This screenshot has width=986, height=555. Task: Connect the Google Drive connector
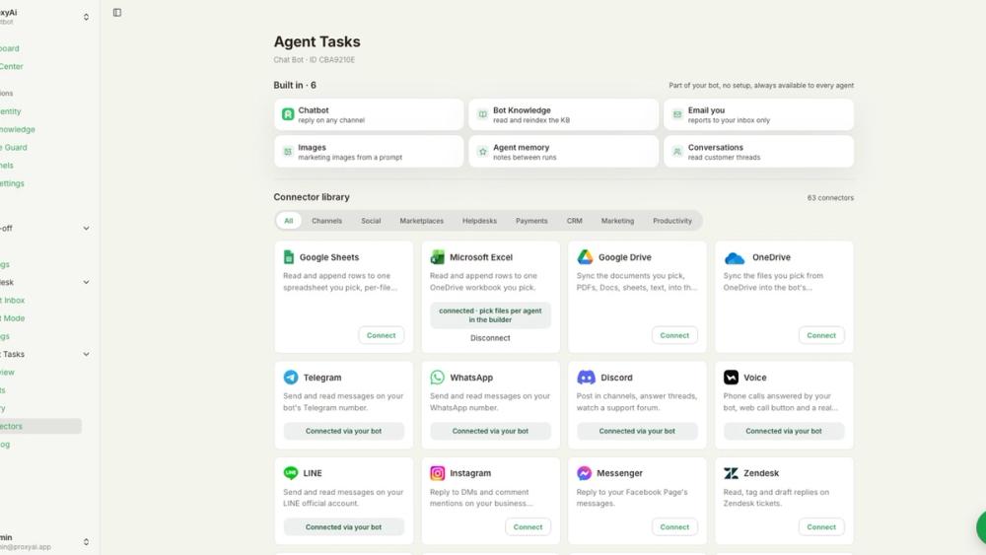674,335
